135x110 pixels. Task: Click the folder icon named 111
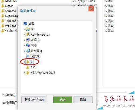28,67
